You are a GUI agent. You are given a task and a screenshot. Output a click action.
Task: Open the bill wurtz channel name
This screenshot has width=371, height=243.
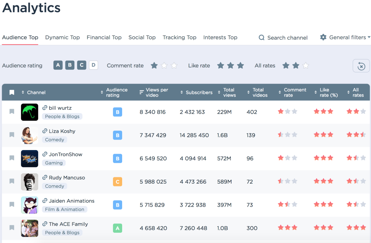click(60, 108)
